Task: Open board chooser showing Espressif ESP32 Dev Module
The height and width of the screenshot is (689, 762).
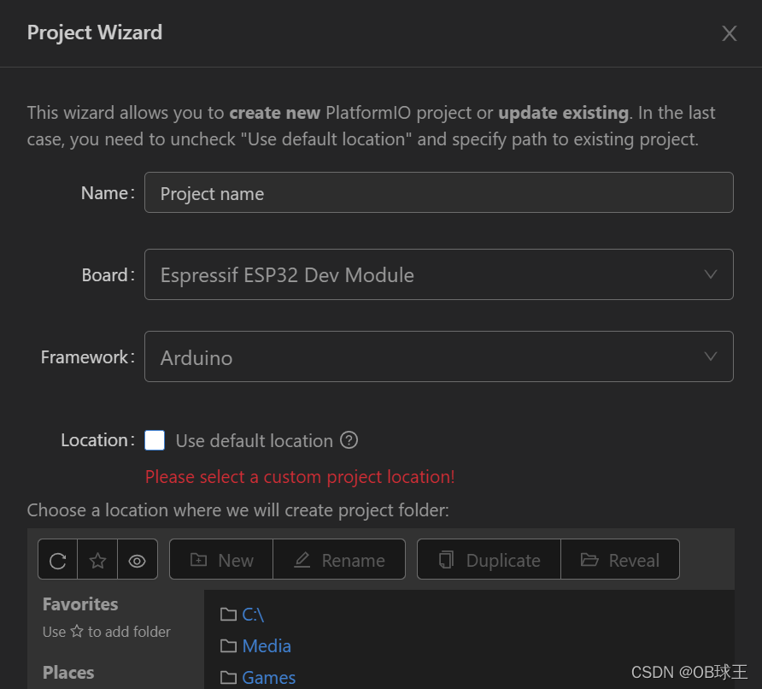Action: [439, 274]
